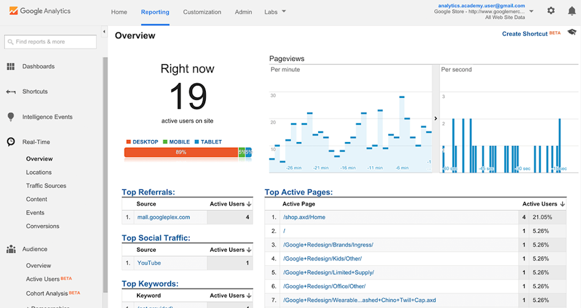Click the search magnifier icon
The width and height of the screenshot is (581, 308).
click(x=10, y=42)
